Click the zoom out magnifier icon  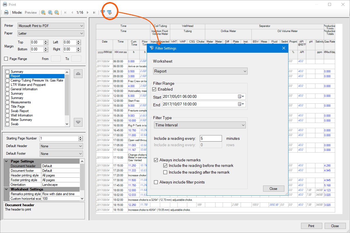point(57,13)
